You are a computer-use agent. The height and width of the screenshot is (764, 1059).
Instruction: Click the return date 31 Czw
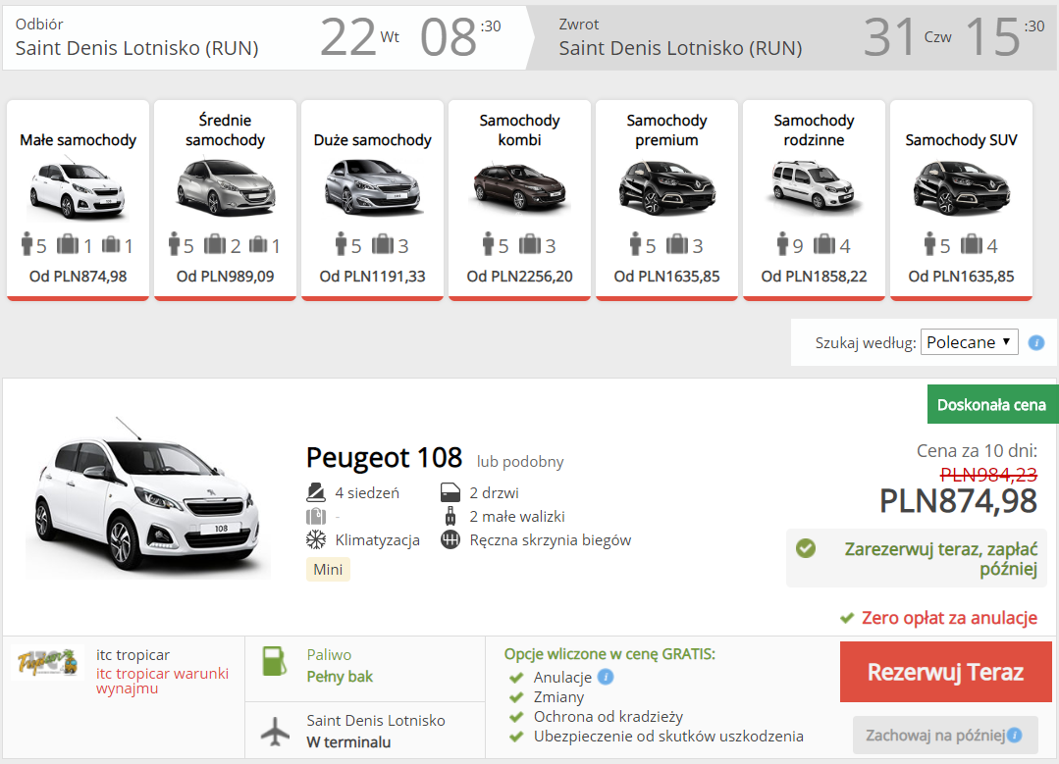pos(907,37)
